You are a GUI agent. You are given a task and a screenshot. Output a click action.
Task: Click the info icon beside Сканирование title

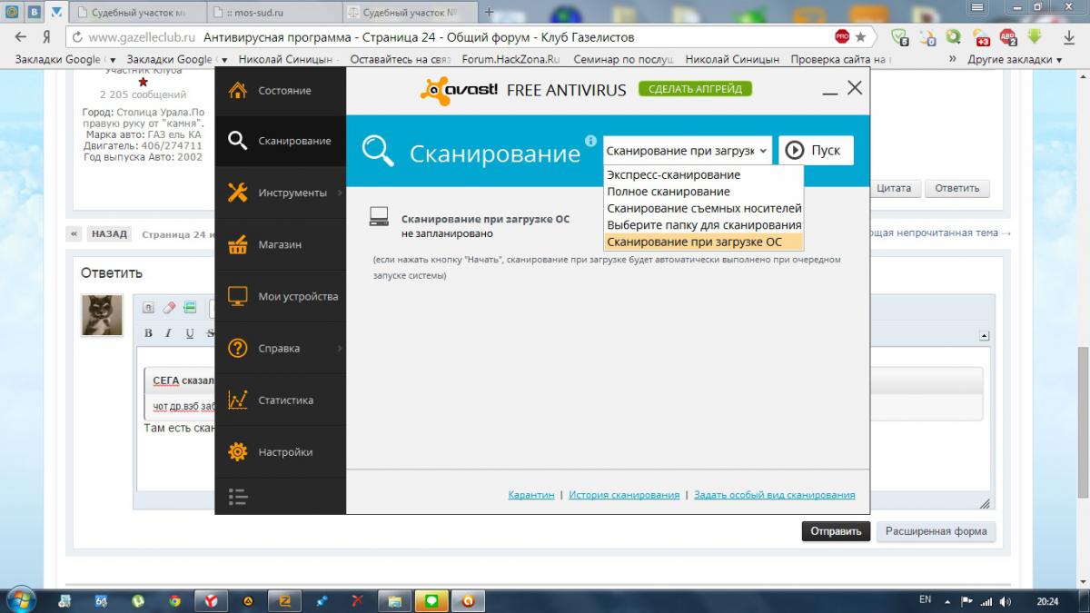(590, 142)
